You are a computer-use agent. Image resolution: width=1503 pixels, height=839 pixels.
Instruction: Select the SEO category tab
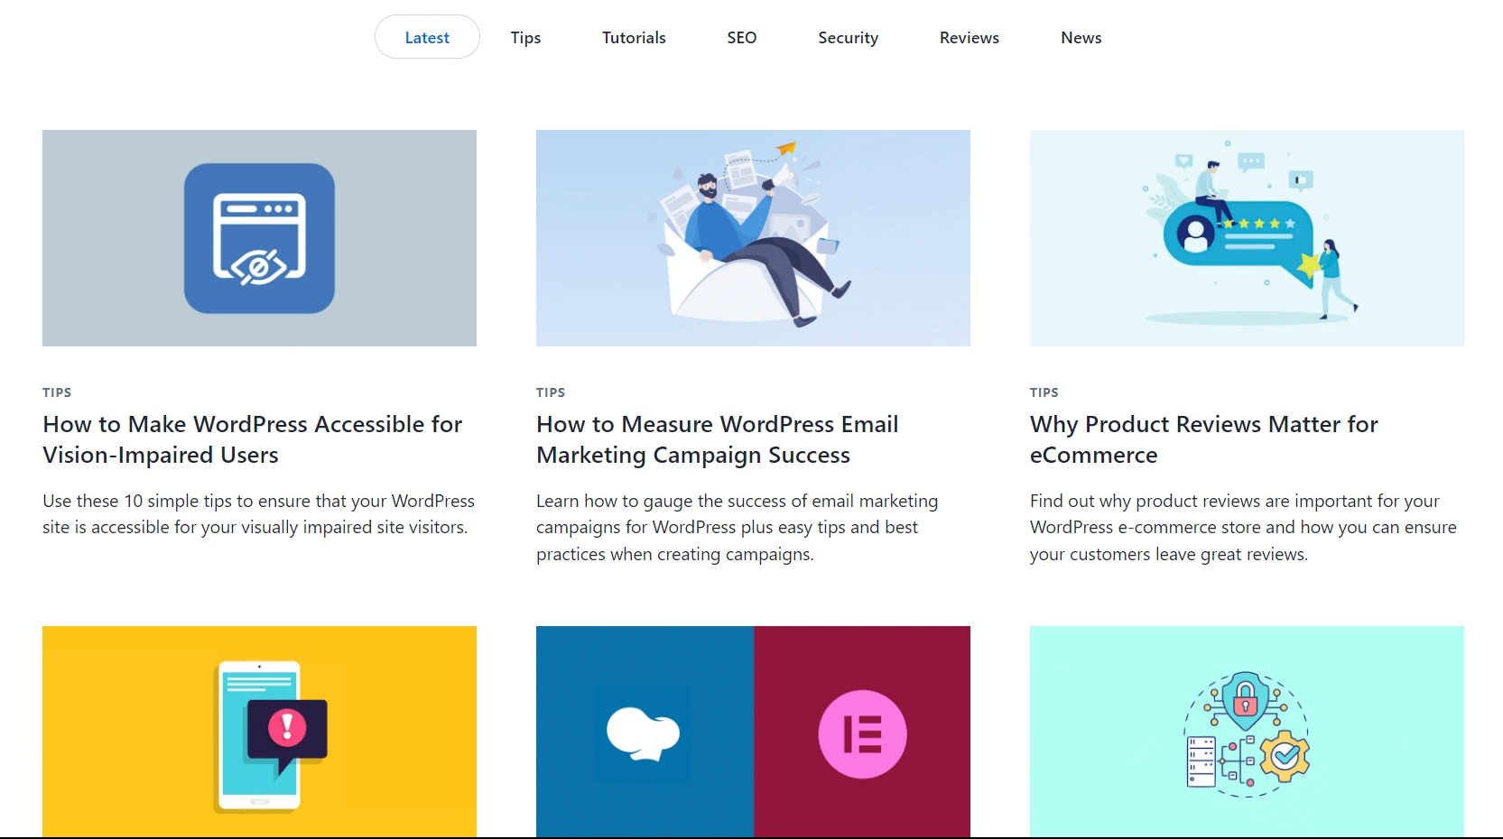[x=742, y=37]
